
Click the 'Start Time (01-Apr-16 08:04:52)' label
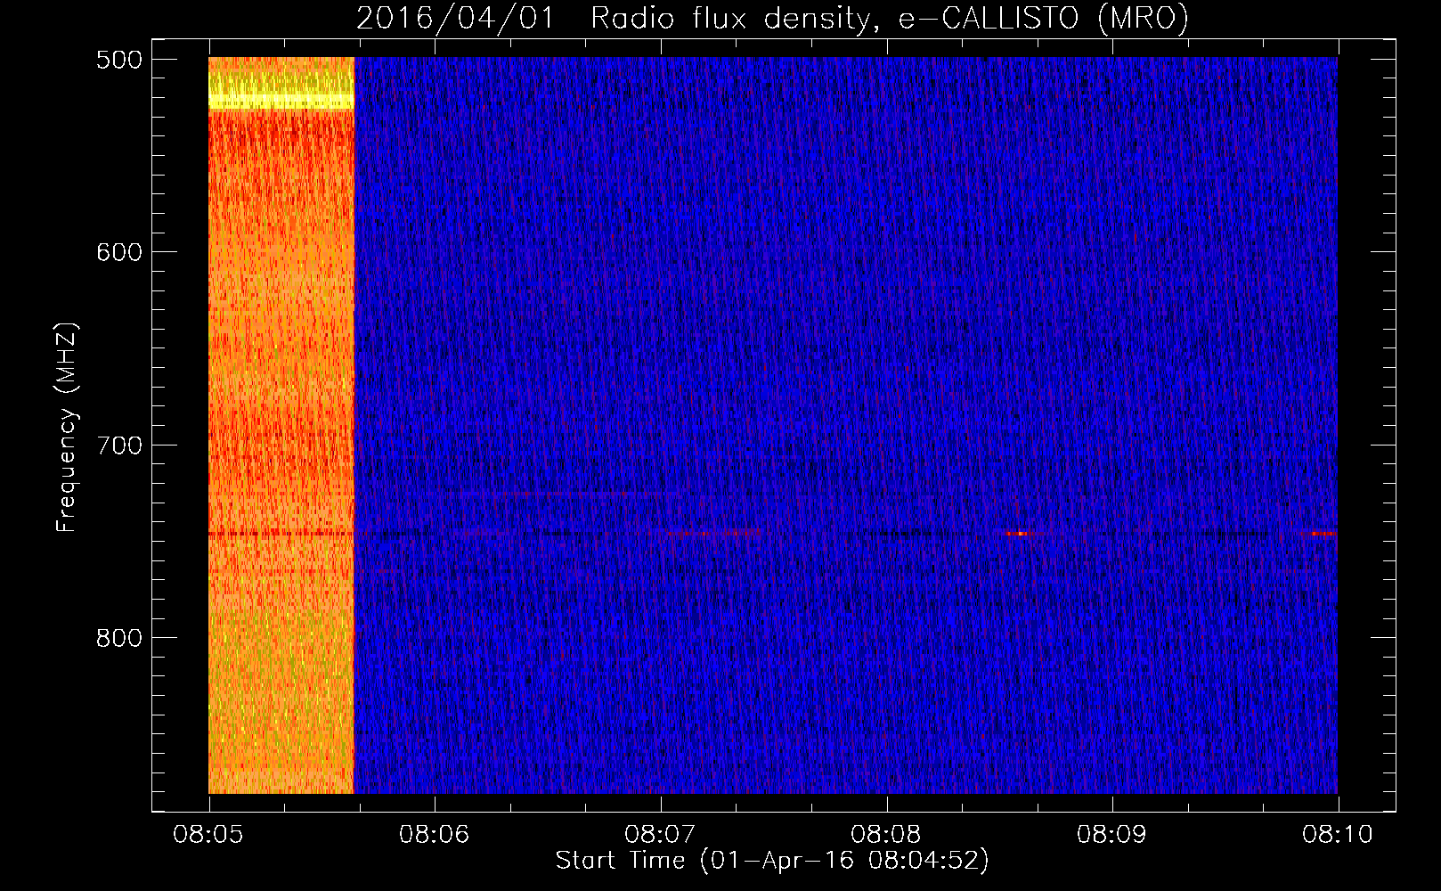pyautogui.click(x=772, y=861)
